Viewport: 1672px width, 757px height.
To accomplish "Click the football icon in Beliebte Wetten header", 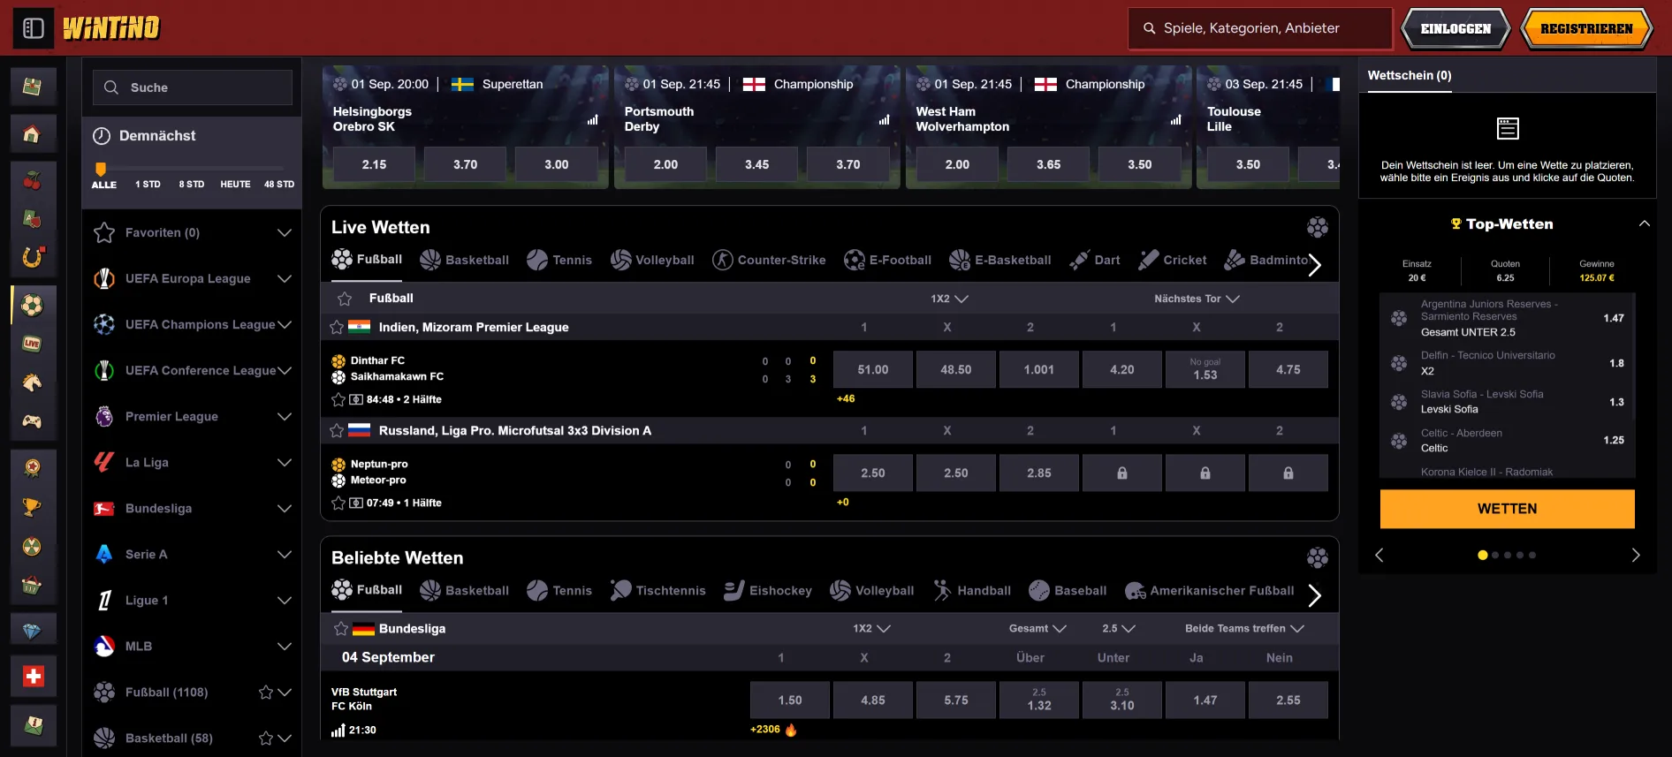I will point(1318,557).
